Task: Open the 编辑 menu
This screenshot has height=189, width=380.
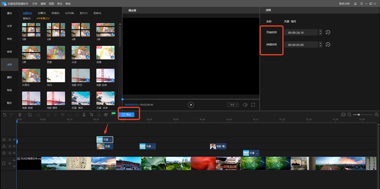Action: point(43,4)
